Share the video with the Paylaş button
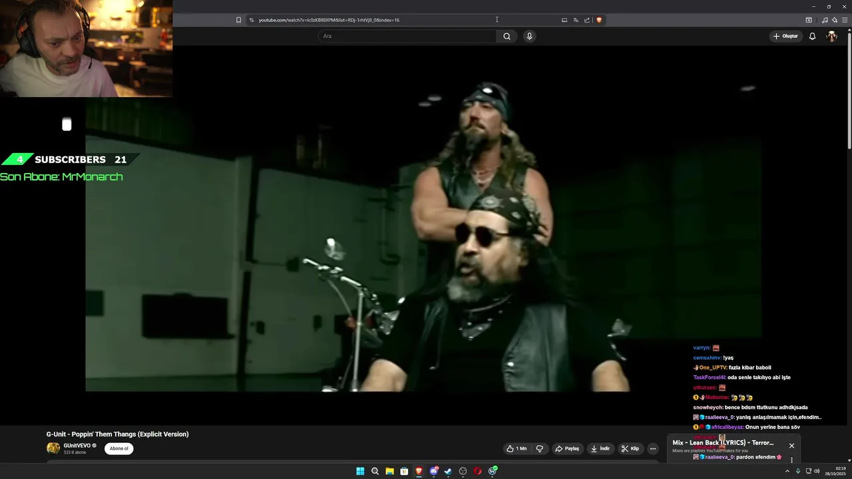This screenshot has width=852, height=479. click(x=567, y=448)
